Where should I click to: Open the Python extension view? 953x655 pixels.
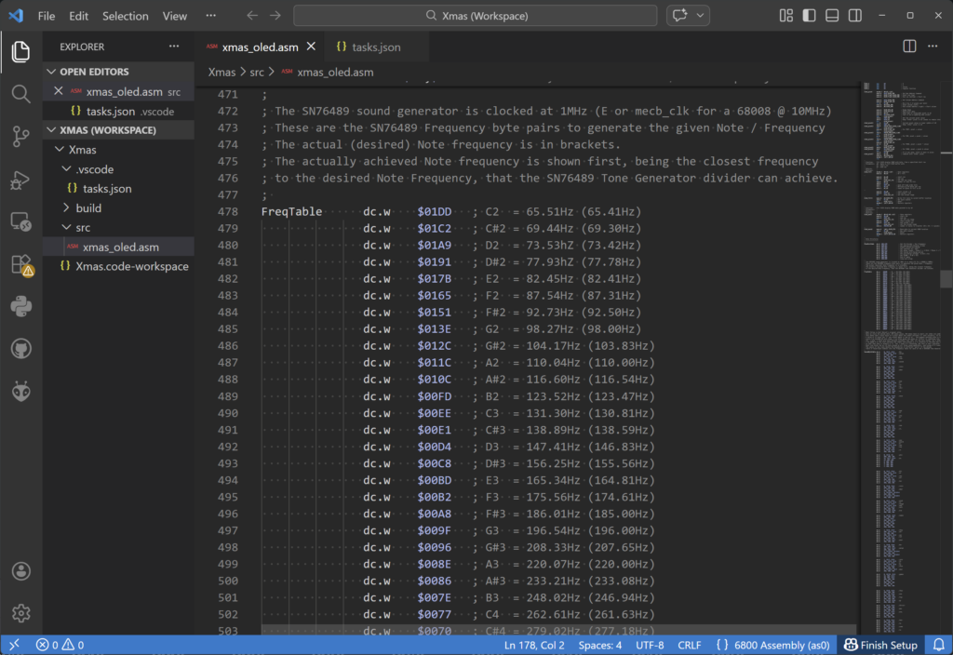[x=20, y=306]
